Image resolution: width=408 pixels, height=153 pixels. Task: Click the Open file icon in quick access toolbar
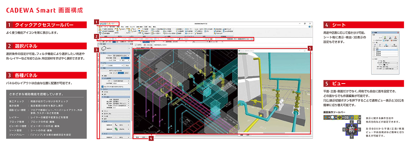tap(100, 24)
